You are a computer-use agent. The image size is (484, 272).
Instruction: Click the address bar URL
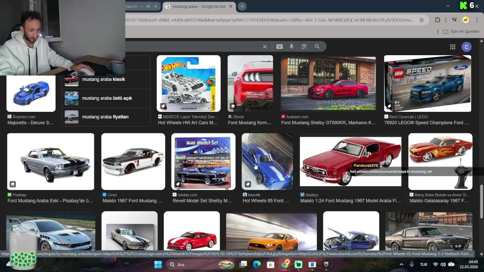(270, 20)
